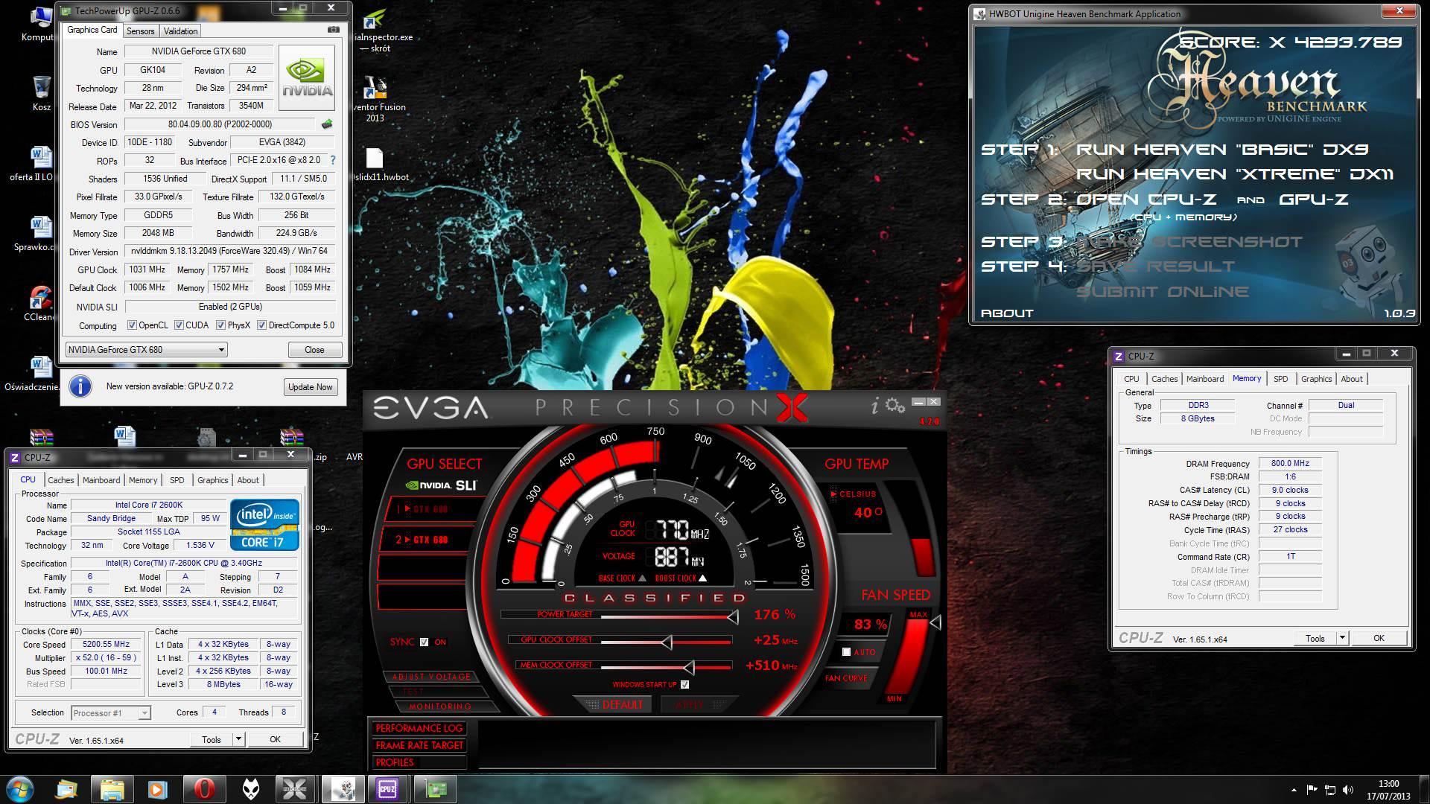
Task: Adjust the Mem Clock Offset slider handle
Action: (x=689, y=667)
